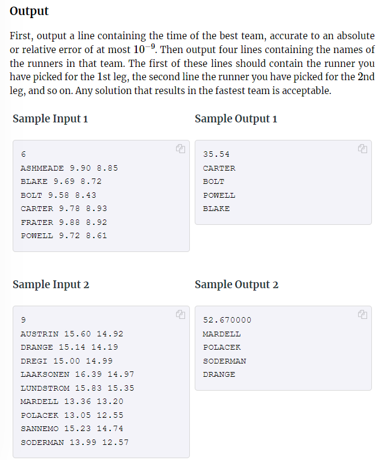Click the Sample Output 1 heading
Screen dimensions: 387x460
[236, 119]
